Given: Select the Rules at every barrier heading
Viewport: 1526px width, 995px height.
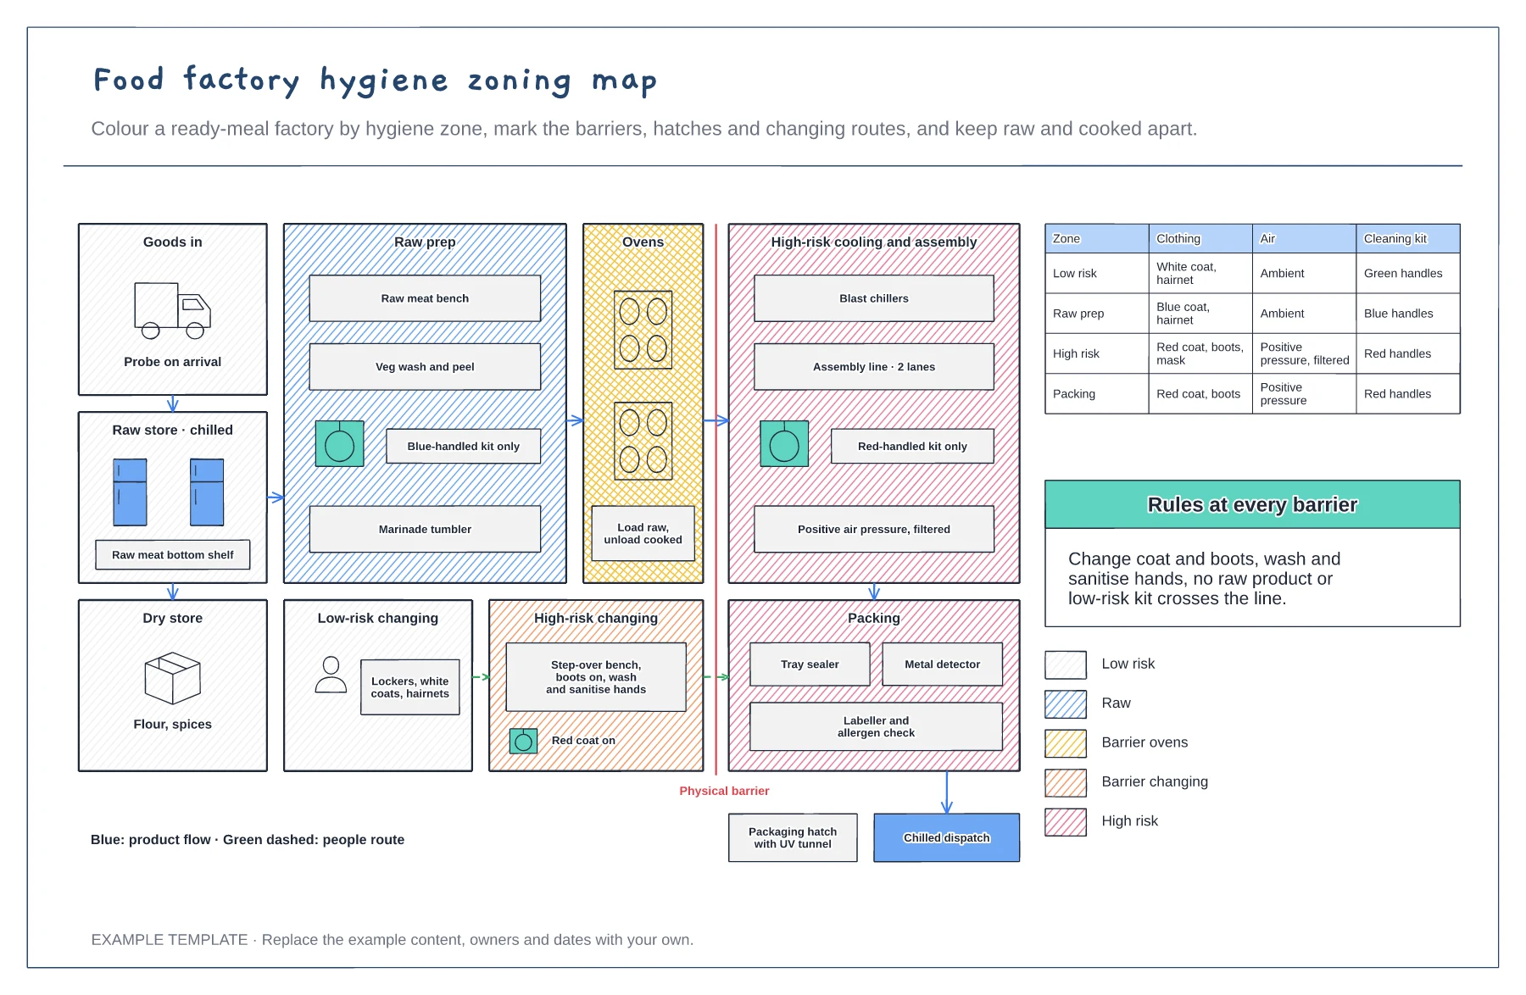Looking at the screenshot, I should click(1252, 505).
